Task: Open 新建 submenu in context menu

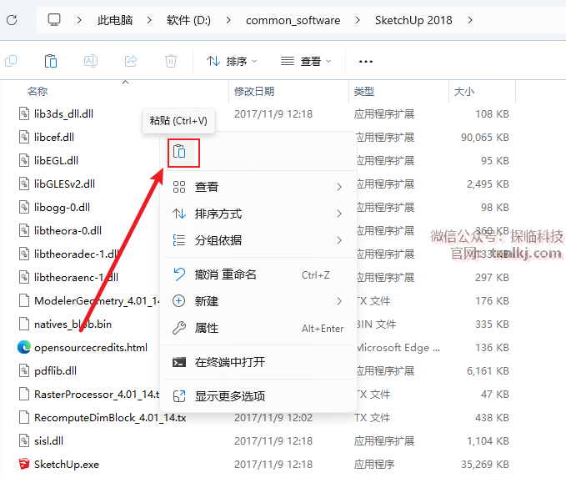Action: click(258, 301)
